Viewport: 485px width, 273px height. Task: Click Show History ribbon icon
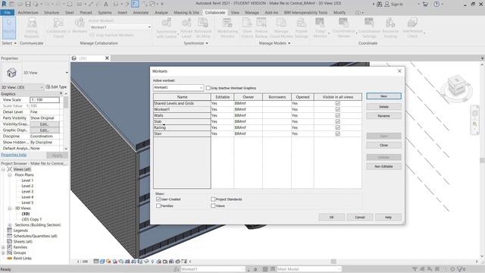click(247, 27)
